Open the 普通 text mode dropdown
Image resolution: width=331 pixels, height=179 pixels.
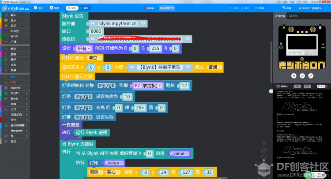[x=214, y=67]
